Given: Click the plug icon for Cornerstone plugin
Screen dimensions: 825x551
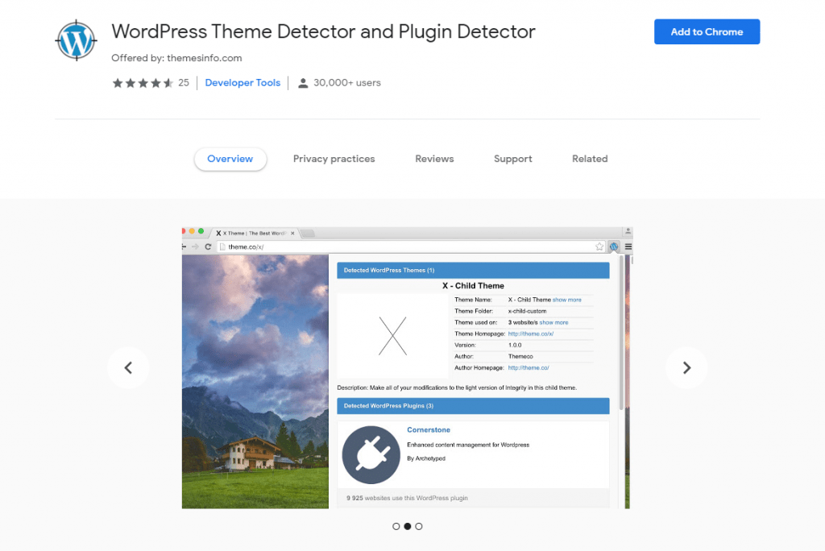Looking at the screenshot, I should (x=371, y=454).
